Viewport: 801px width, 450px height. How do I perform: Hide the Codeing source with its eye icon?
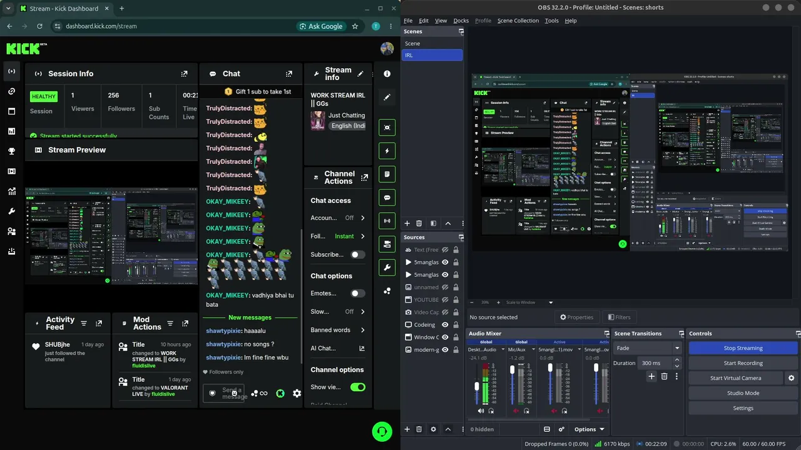click(x=445, y=325)
